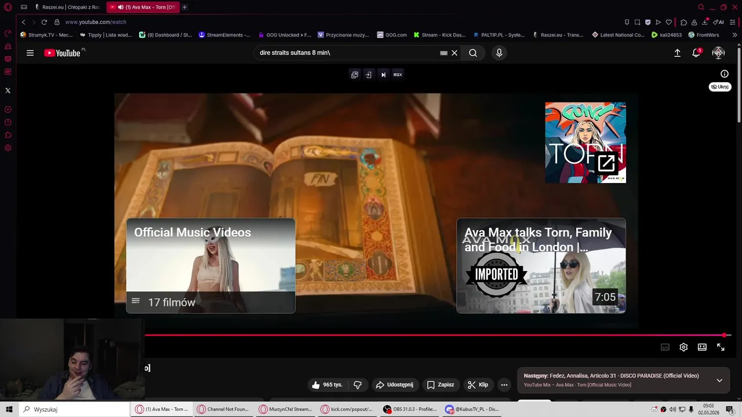Open the FrontWars bookmark
This screenshot has height=417, width=742.
pyautogui.click(x=704, y=35)
